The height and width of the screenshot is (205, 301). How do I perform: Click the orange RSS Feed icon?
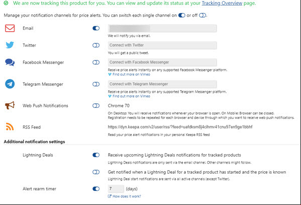point(10,126)
